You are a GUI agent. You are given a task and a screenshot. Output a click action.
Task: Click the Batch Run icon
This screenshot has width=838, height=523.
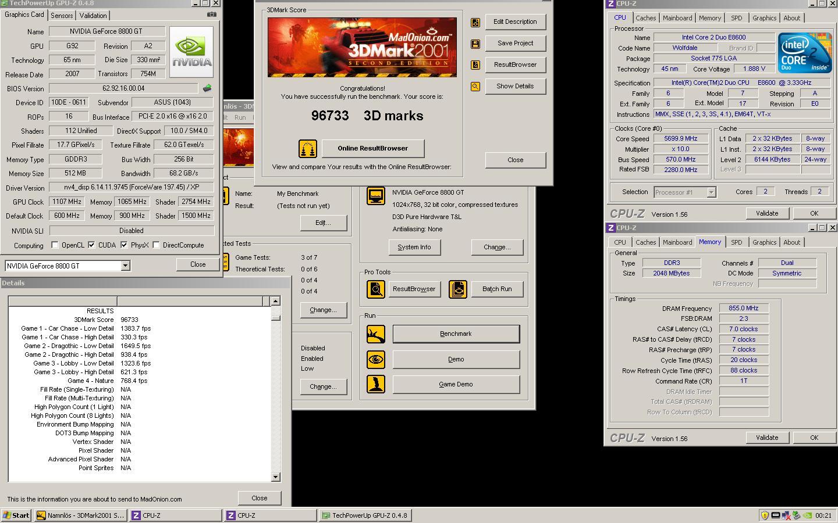(458, 289)
